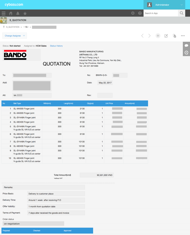Add a new record with plus icon

(x=158, y=36)
